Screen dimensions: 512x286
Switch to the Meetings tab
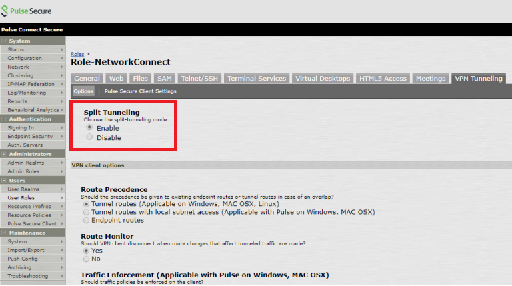(431, 79)
